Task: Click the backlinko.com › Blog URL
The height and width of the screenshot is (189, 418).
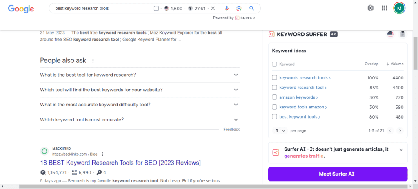Action: click(75, 154)
